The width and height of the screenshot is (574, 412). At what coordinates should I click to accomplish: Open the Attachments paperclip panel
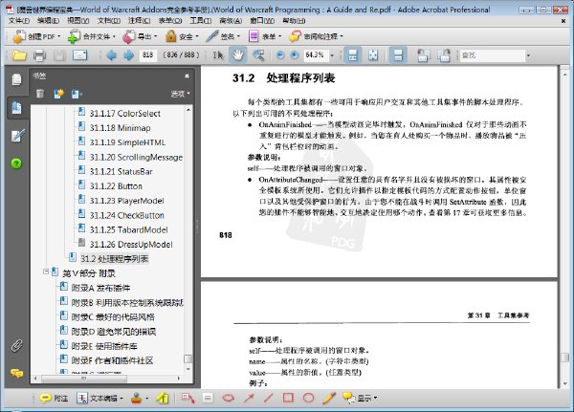pos(16,345)
